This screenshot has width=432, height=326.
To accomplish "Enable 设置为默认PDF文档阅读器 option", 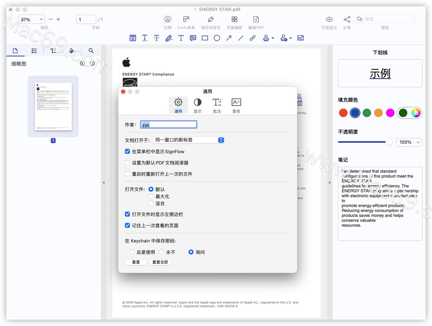I will pyautogui.click(x=127, y=162).
